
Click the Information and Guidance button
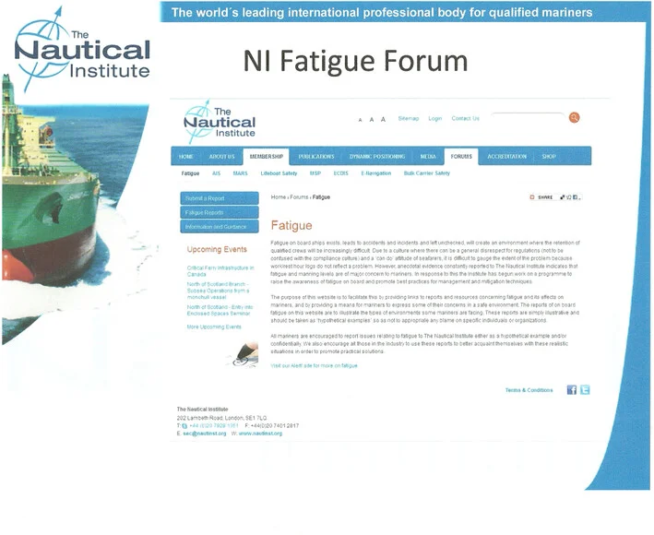[220, 226]
